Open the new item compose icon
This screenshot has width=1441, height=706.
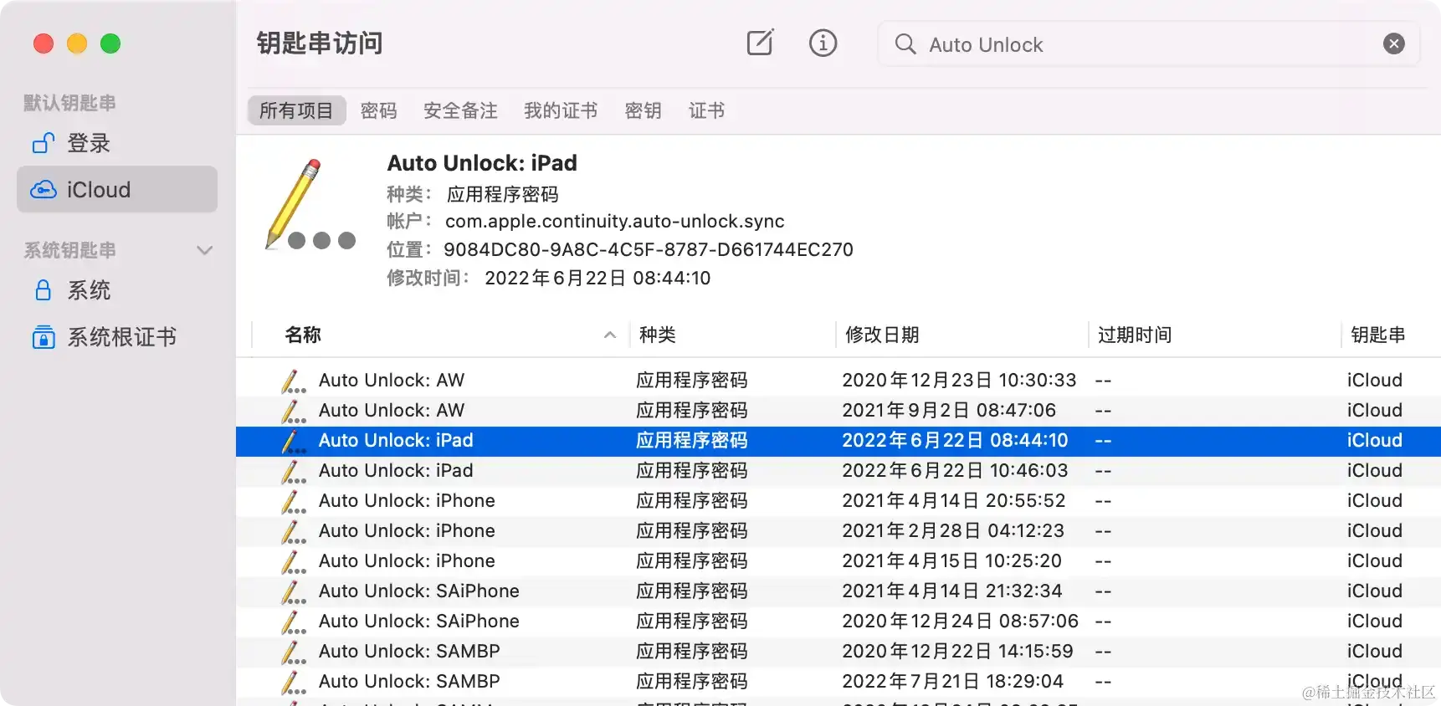point(760,43)
